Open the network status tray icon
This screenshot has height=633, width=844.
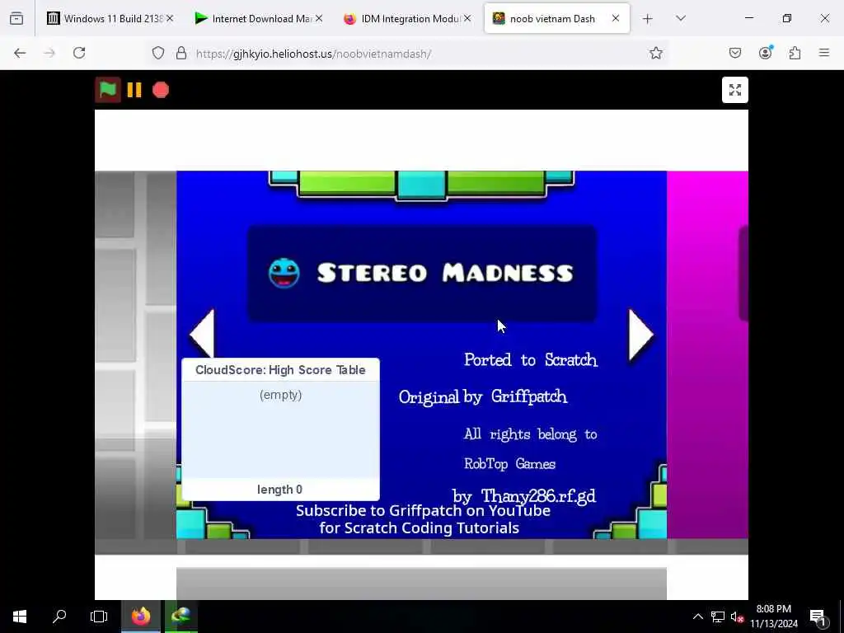coord(718,617)
